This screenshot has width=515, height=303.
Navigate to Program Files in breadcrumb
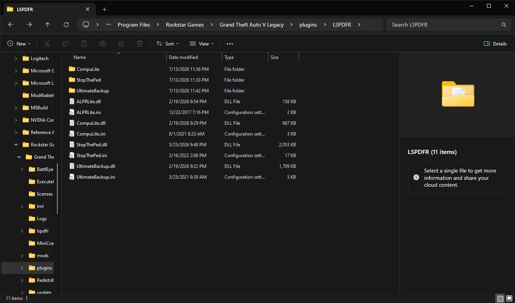pos(134,25)
